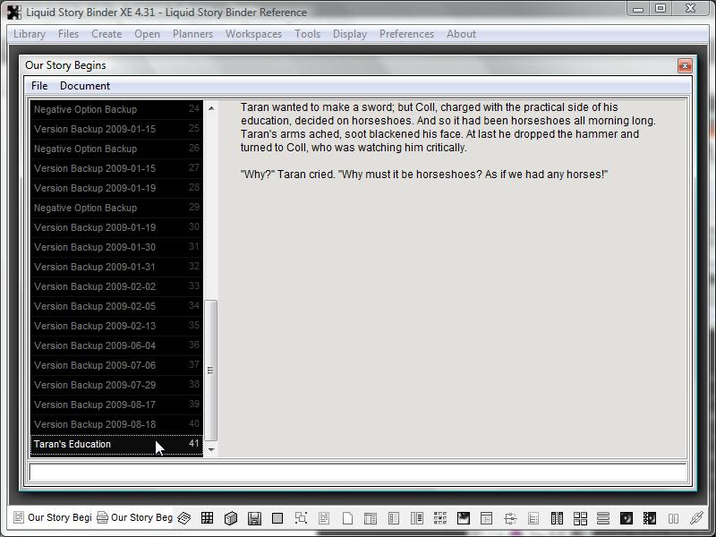
Task: Click the blank page icon in bottom toolbar
Action: tap(347, 518)
